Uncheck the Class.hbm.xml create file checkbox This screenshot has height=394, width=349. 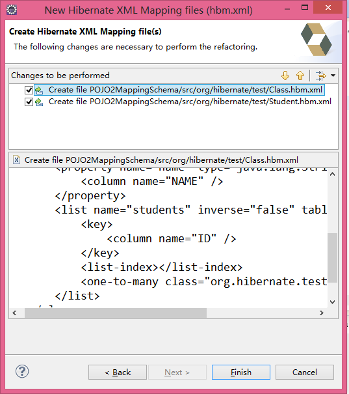tap(29, 90)
